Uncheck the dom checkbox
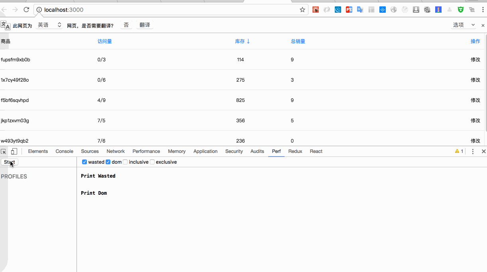The image size is (487, 272). [108, 162]
